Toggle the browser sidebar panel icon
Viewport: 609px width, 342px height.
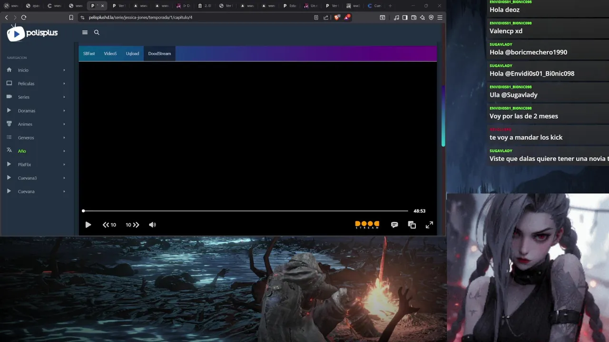(x=405, y=17)
